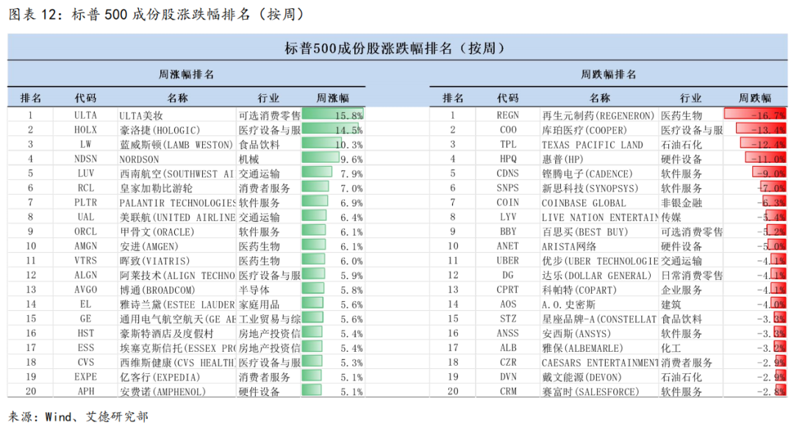Select 半导体 industry cell
The image size is (794, 432).
coord(254,290)
